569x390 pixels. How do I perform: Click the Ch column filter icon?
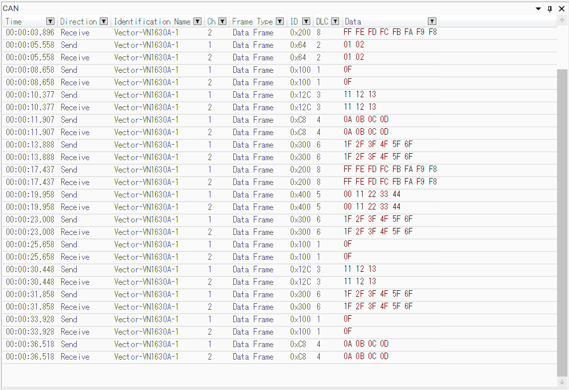coord(222,21)
